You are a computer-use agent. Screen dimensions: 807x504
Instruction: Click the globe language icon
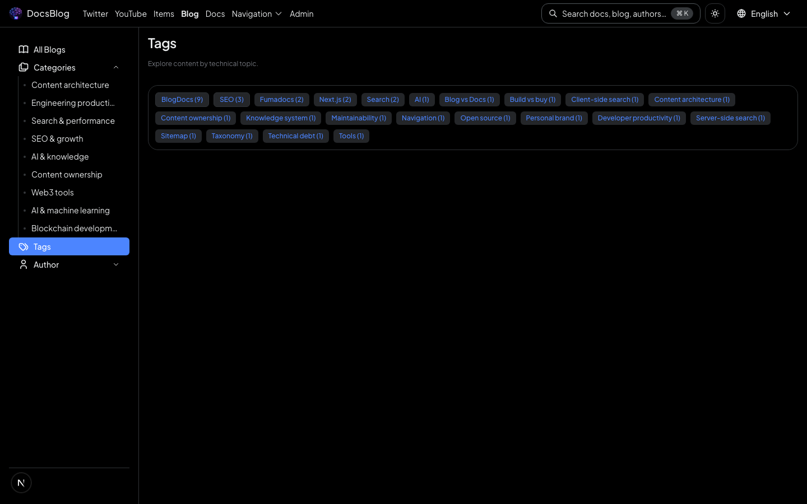(741, 13)
